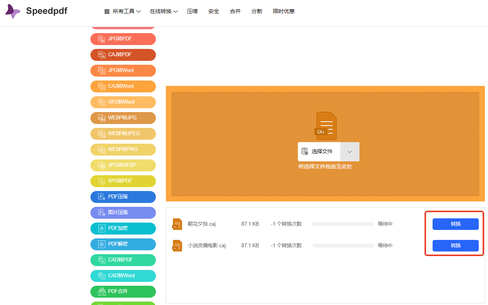Select the XPS转PDF tool

coord(123,181)
